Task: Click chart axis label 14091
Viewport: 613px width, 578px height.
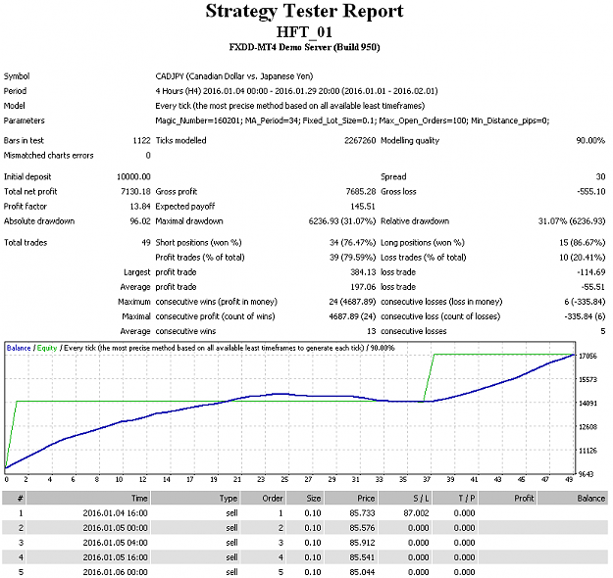Action: pyautogui.click(x=587, y=404)
